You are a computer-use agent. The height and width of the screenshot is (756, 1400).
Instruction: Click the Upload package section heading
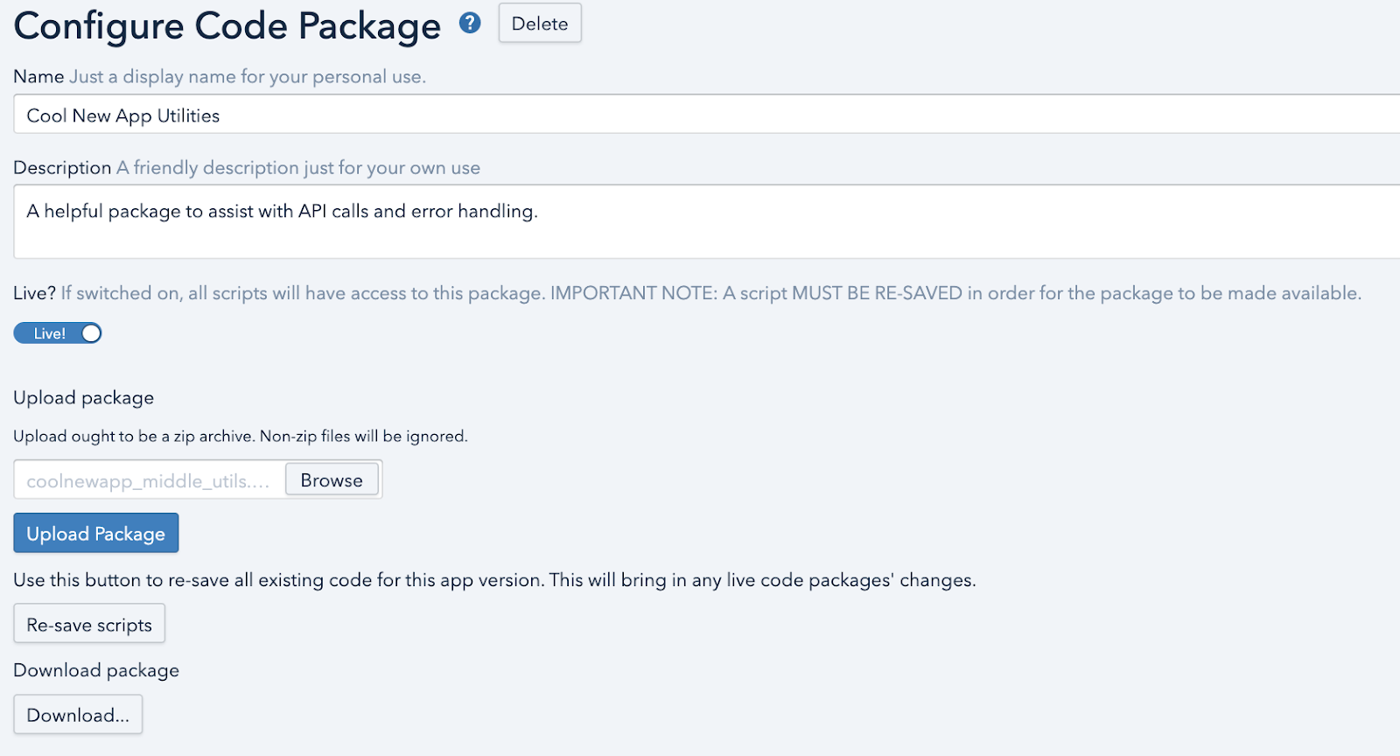(84, 398)
